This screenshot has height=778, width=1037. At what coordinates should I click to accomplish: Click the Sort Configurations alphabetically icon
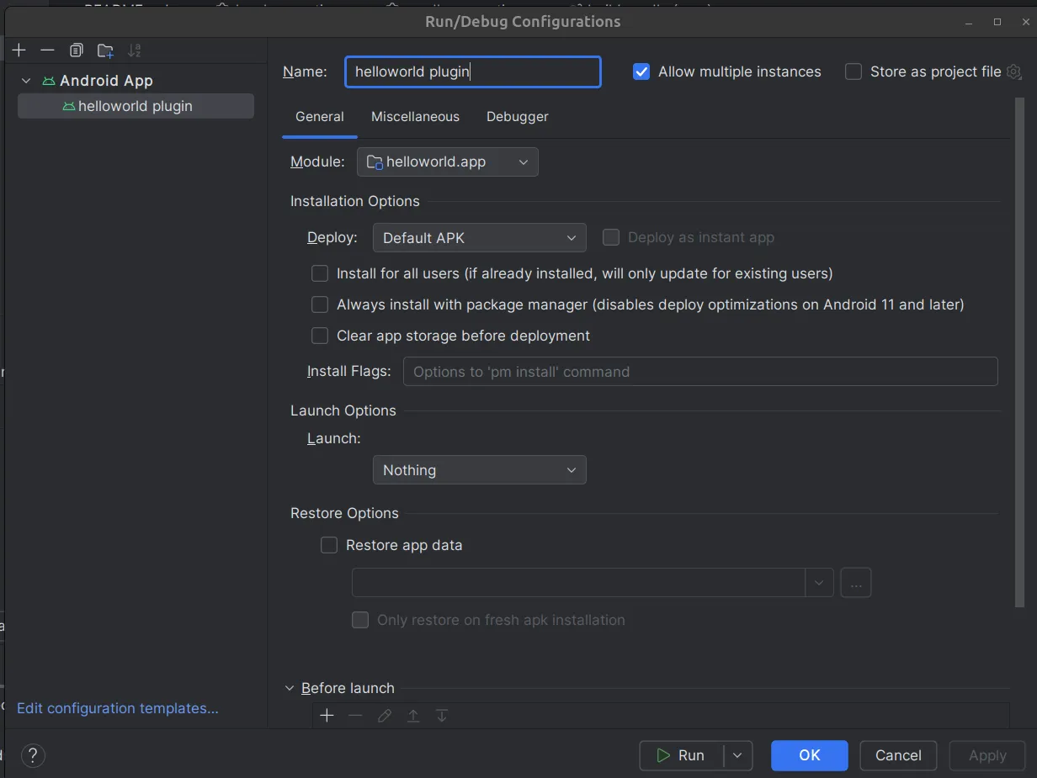[134, 50]
